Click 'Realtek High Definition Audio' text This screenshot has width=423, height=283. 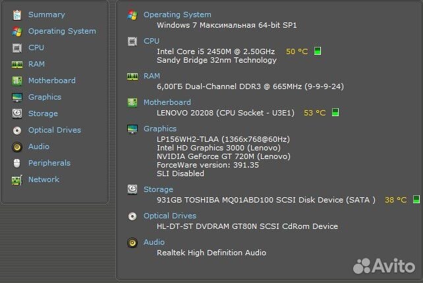click(x=211, y=253)
